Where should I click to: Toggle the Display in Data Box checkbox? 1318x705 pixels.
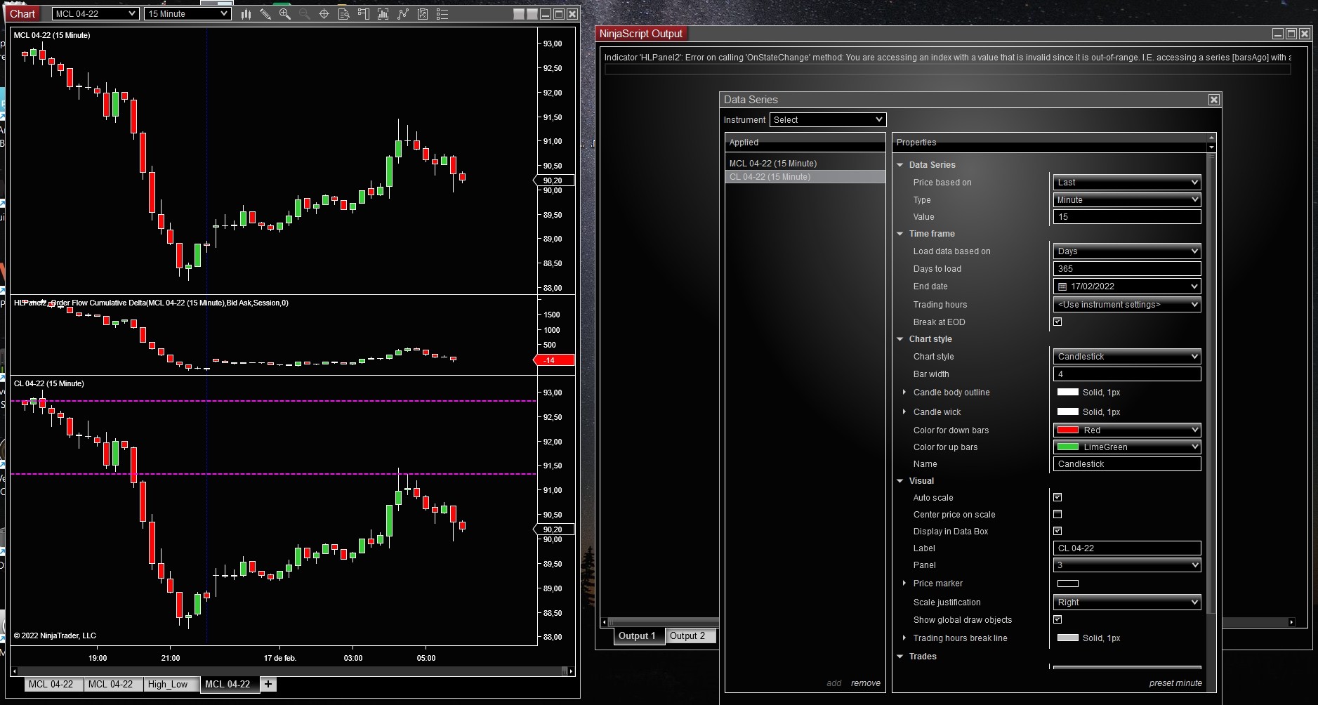(1057, 532)
